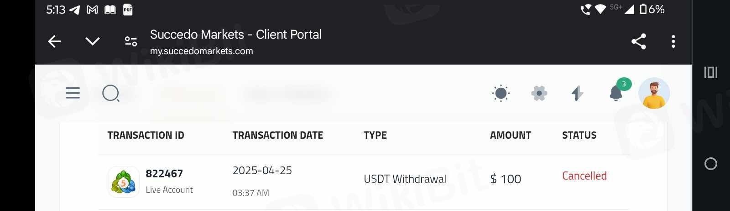The width and height of the screenshot is (730, 211).
Task: Open the site settings tune icon
Action: point(131,41)
